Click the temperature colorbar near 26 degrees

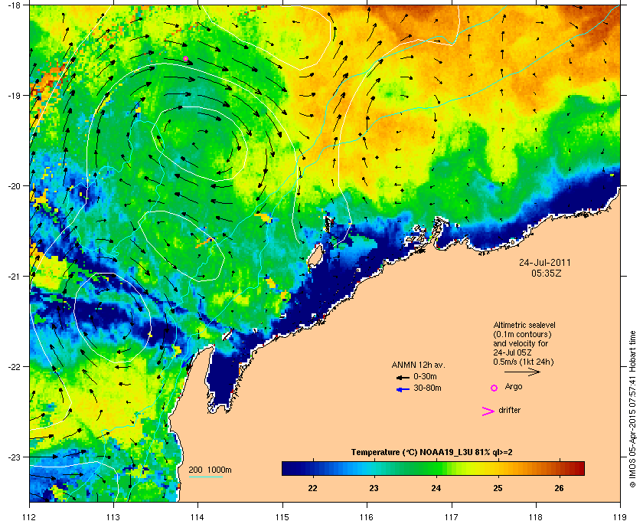560,468
